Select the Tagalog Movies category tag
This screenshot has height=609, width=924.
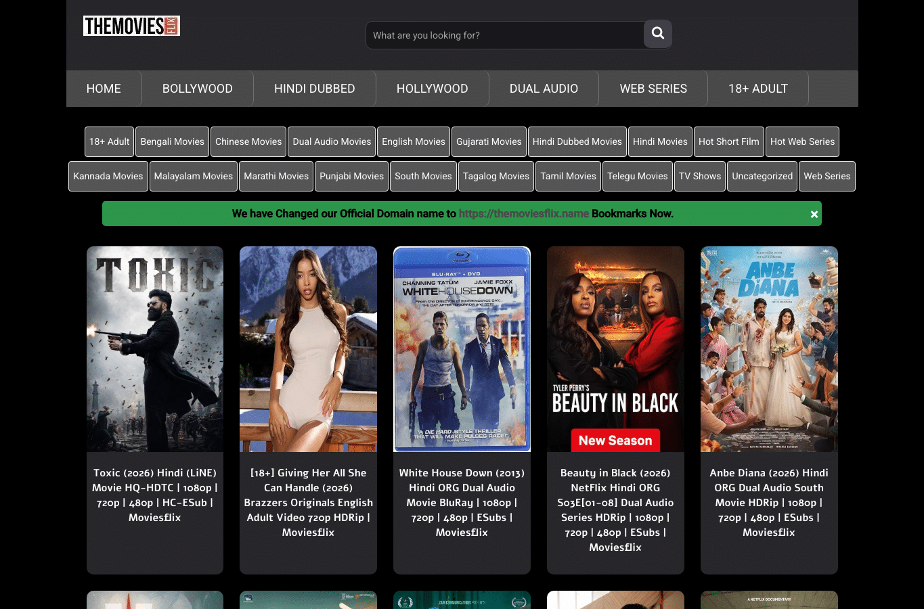[x=496, y=176]
